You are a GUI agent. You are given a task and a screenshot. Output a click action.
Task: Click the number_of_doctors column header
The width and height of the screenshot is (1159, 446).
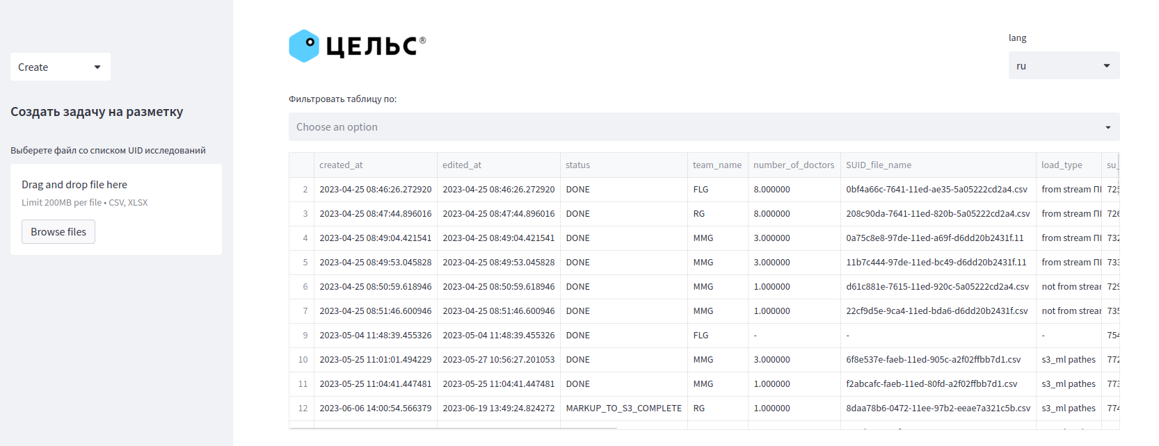(793, 165)
